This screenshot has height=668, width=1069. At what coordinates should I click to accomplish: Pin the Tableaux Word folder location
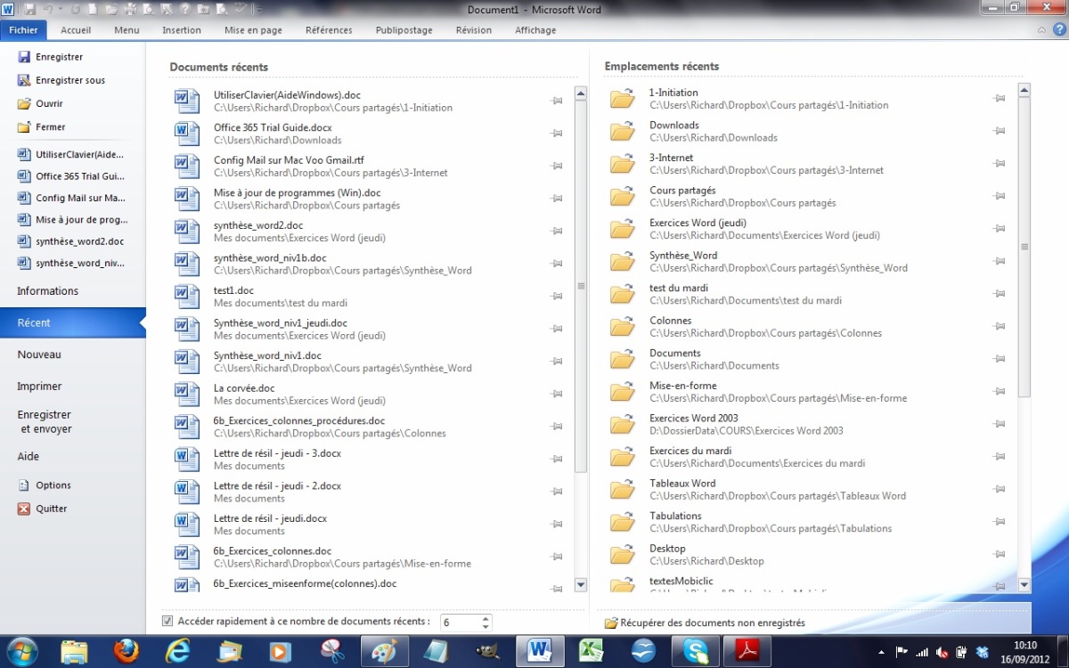[999, 489]
